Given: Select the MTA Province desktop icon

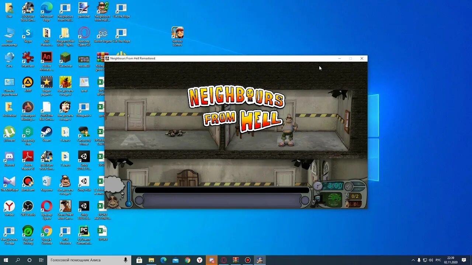Looking at the screenshot, I should 65,235.
